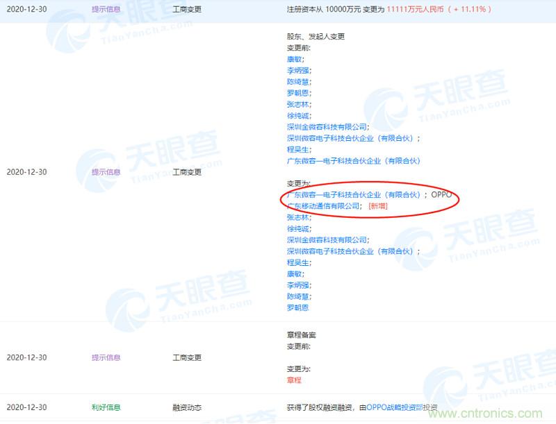Open 广东微容一电子科技合伙企业 under 变更前
The width and height of the screenshot is (556, 424).
(354, 161)
